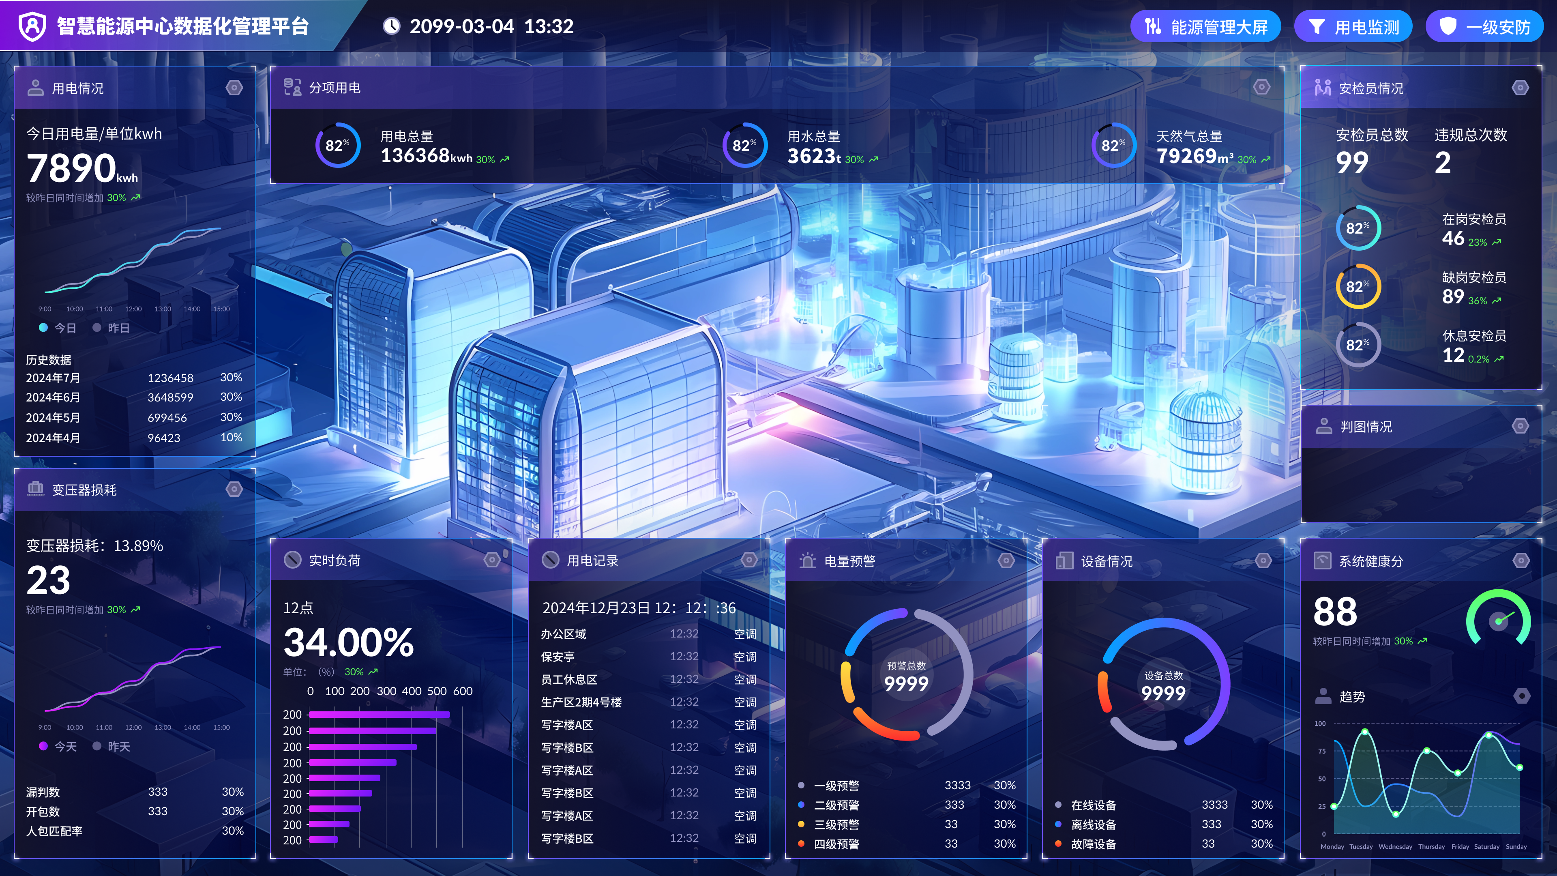Click the 安检员情况 header people icon

click(1323, 88)
